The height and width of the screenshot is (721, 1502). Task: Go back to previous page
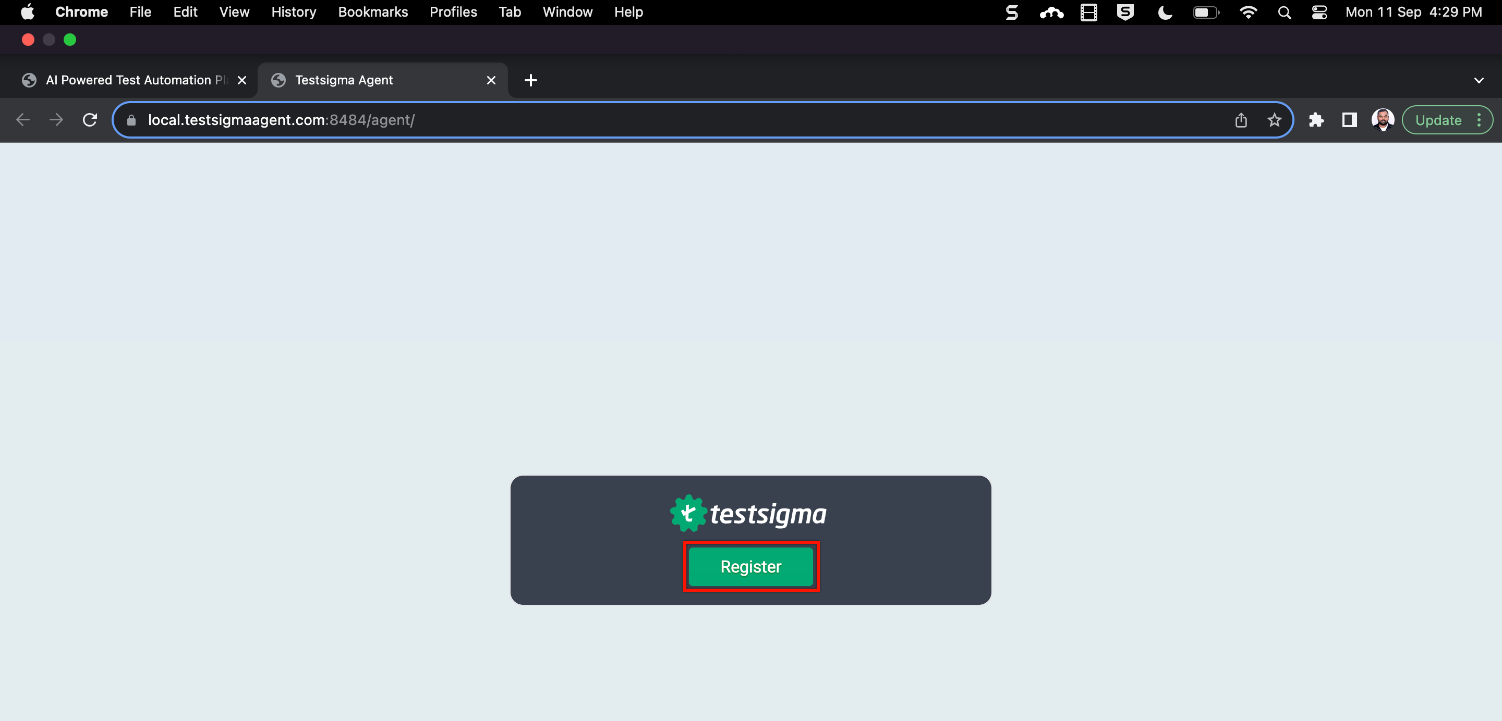tap(23, 120)
